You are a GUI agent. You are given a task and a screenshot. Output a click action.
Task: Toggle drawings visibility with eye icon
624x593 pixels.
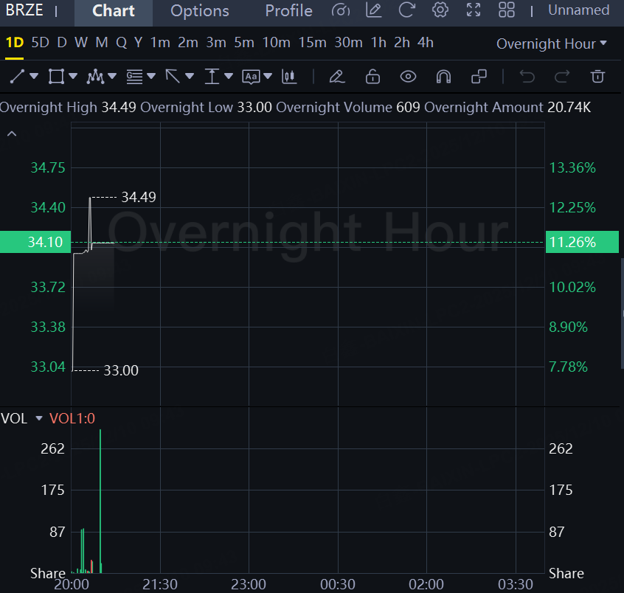coord(408,76)
